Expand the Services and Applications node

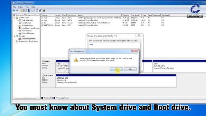click(14, 41)
